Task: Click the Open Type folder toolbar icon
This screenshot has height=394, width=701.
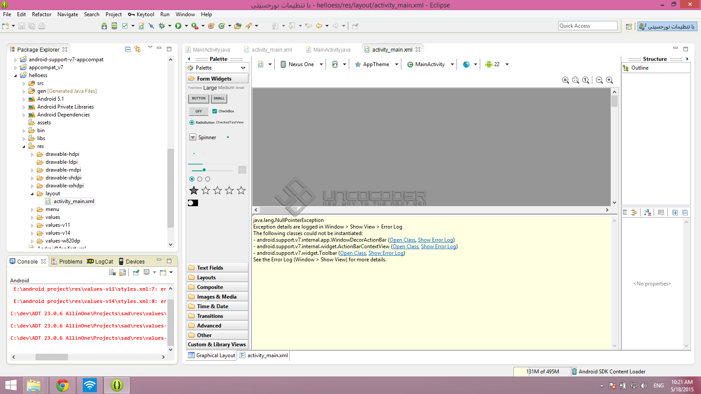Action: point(238,26)
